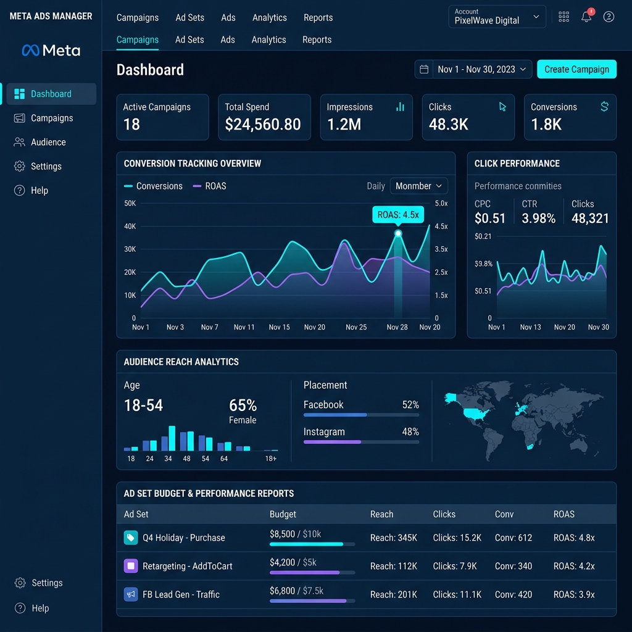Click the Q4 Holiday tag icon
This screenshot has height=632, width=632.
(131, 538)
